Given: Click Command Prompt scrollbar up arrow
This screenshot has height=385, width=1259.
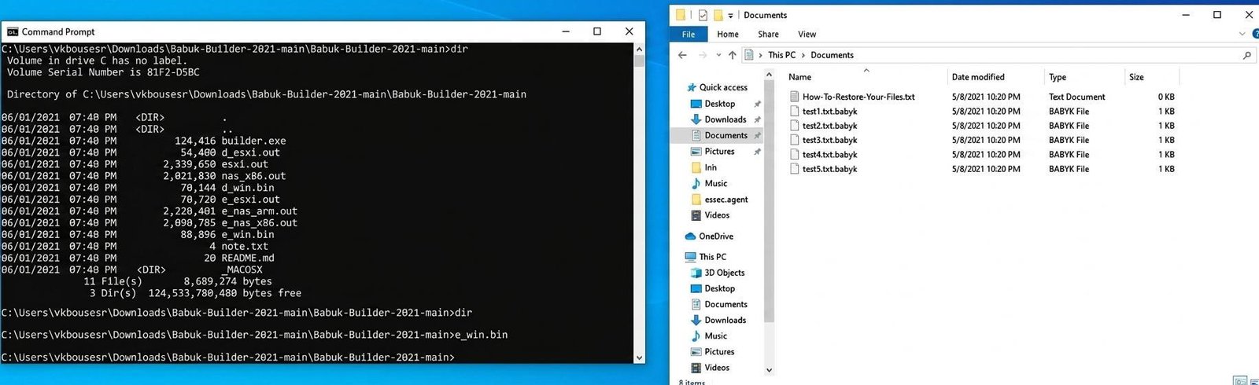Looking at the screenshot, I should (x=639, y=49).
